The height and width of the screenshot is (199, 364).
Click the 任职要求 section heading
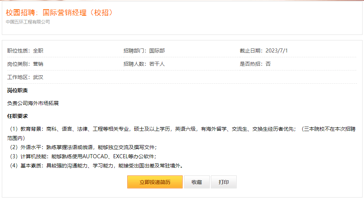pos(17,116)
